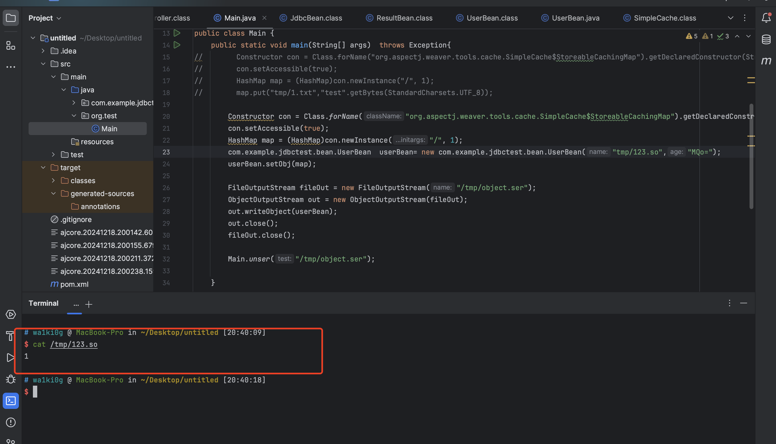
Task: Open the Notifications bell icon
Action: point(766,18)
